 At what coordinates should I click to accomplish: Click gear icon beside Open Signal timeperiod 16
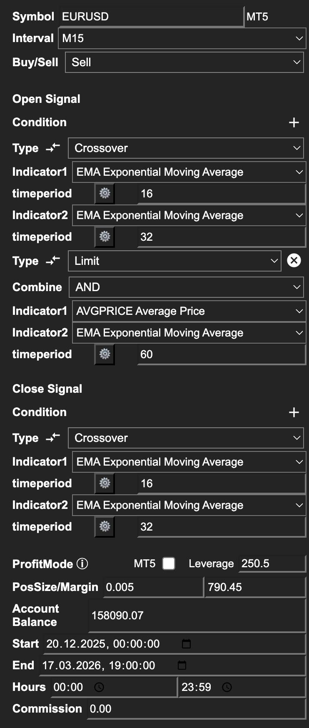pos(105,193)
